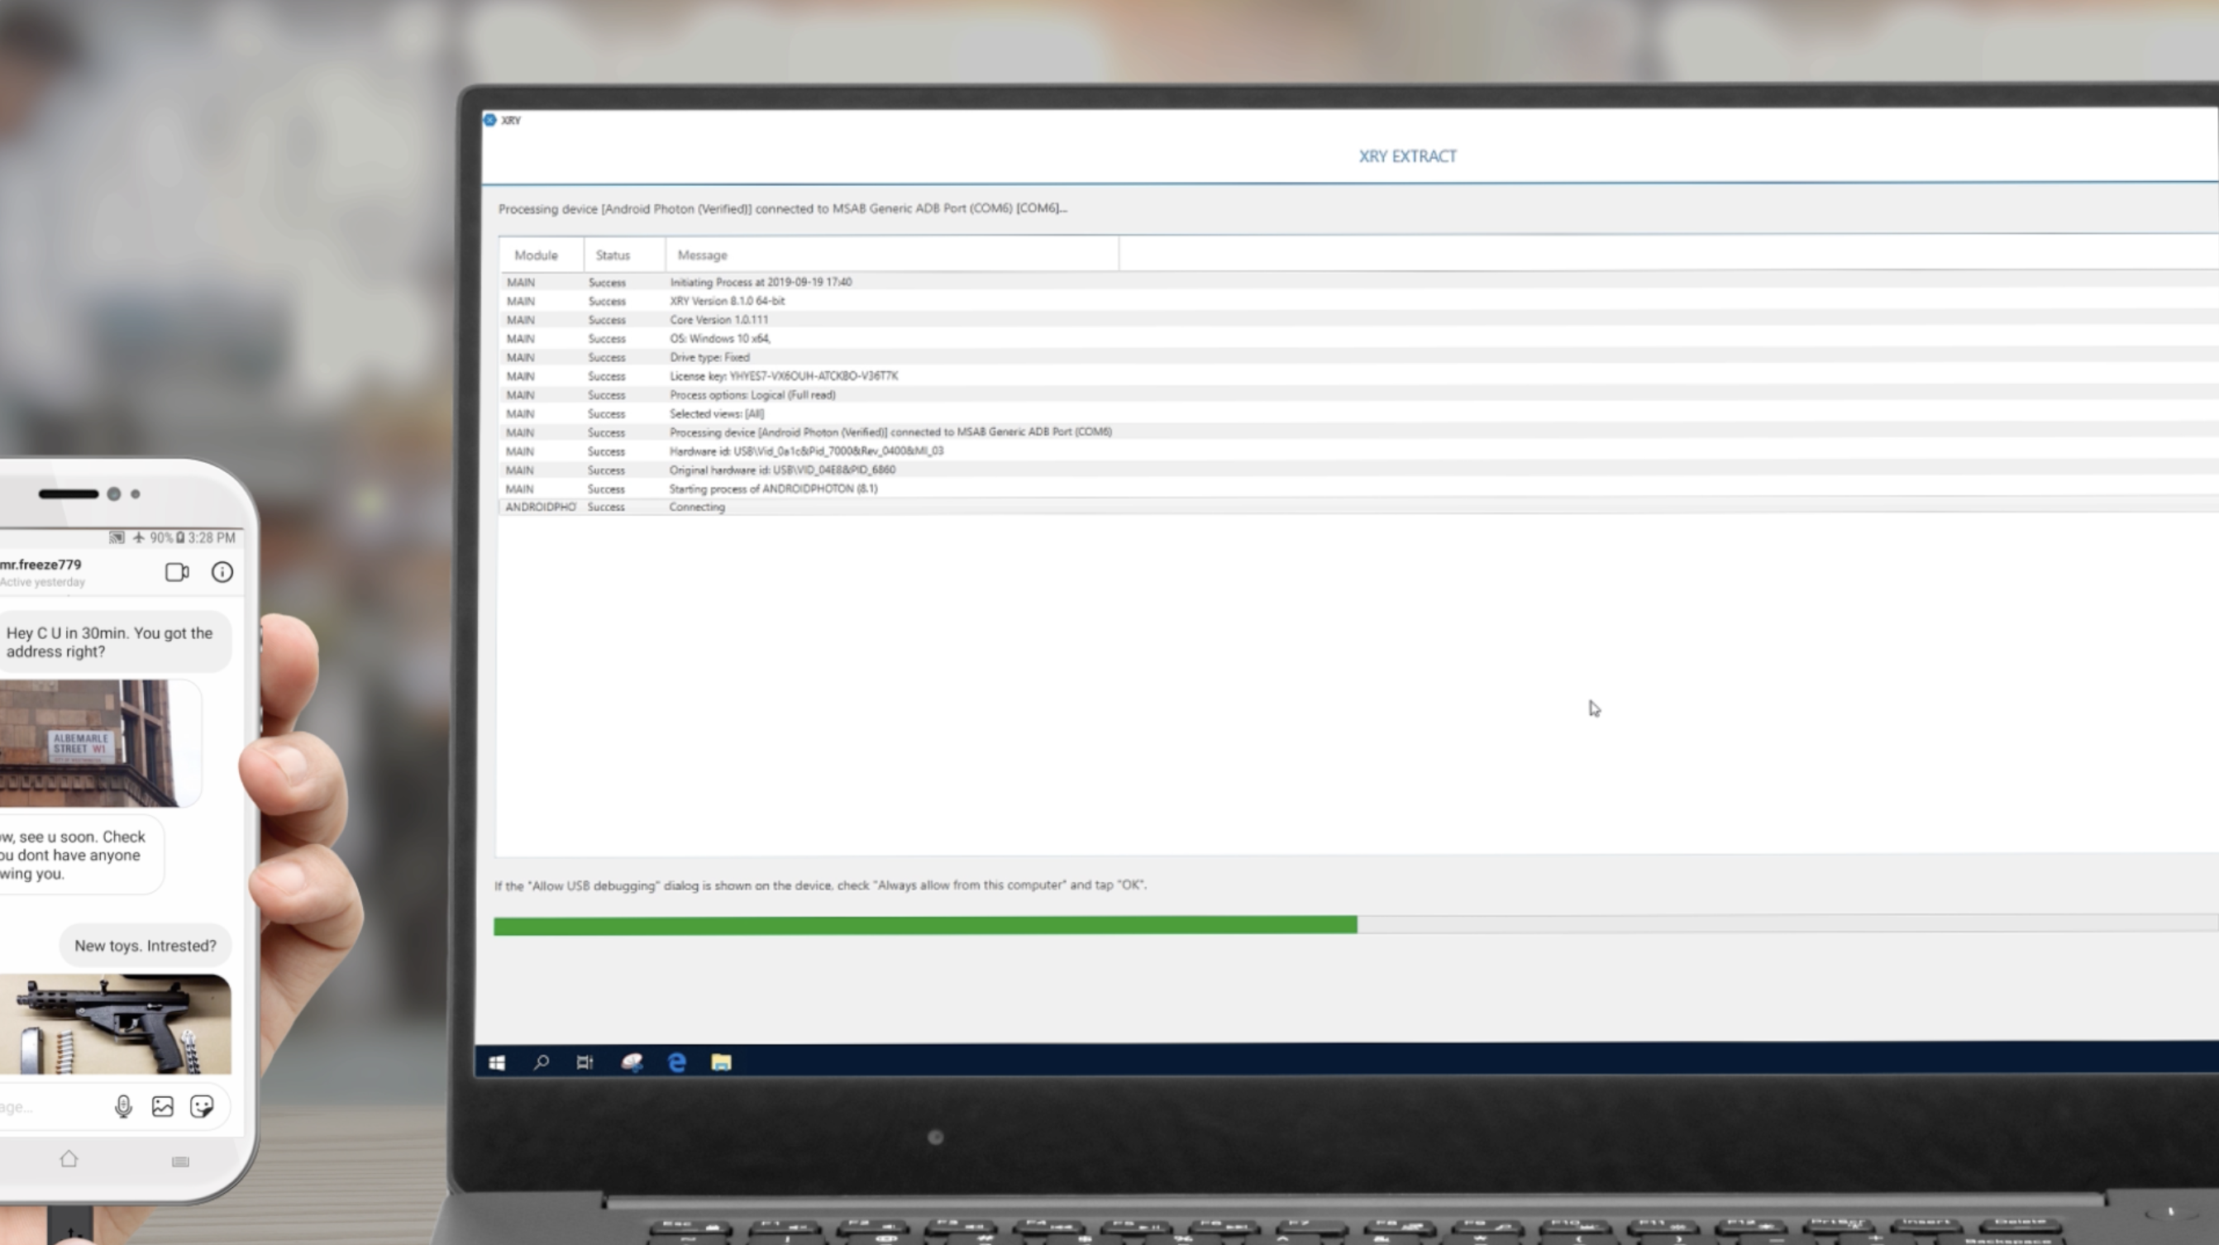The image size is (2219, 1245).
Task: Select the 'Drive type: Fixed' row
Action: tap(1358, 356)
